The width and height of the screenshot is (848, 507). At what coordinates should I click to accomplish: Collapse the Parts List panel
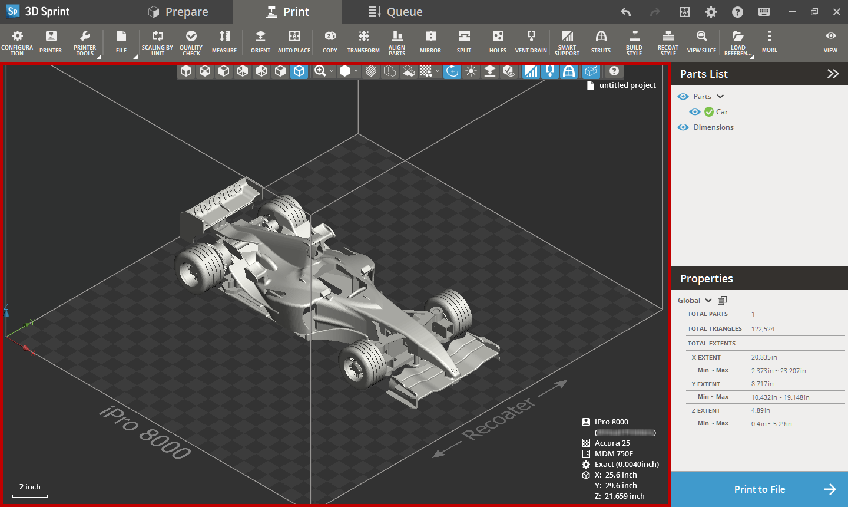click(x=833, y=74)
